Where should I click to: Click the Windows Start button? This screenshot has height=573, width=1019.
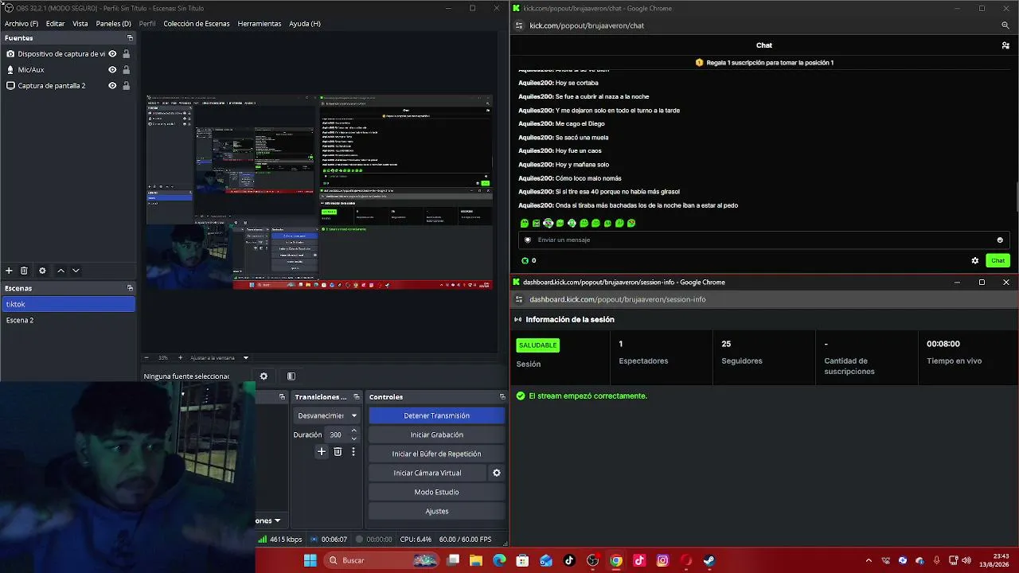(x=310, y=560)
